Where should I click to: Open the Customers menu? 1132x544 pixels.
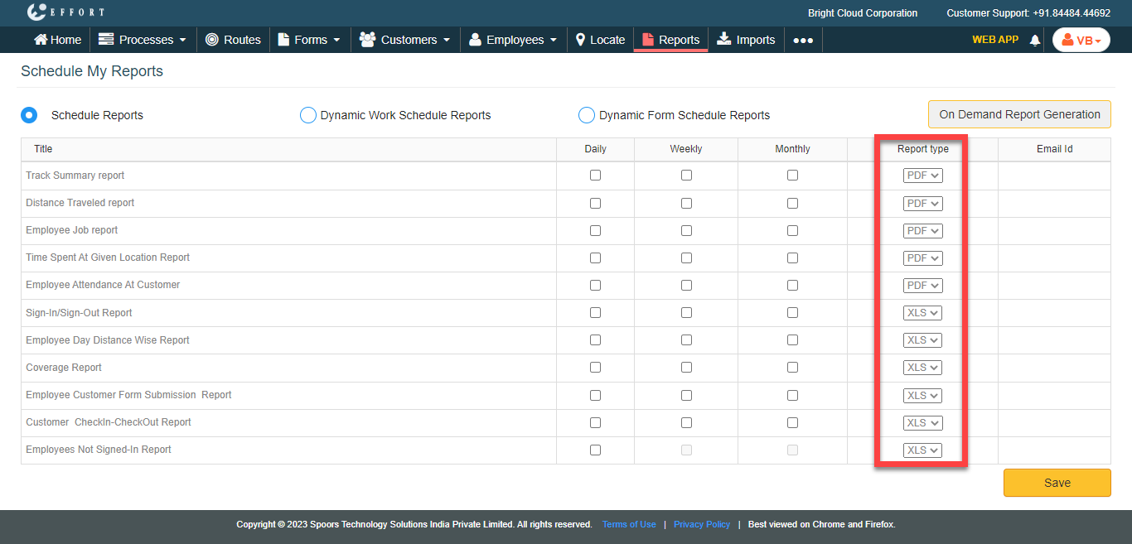coord(405,40)
